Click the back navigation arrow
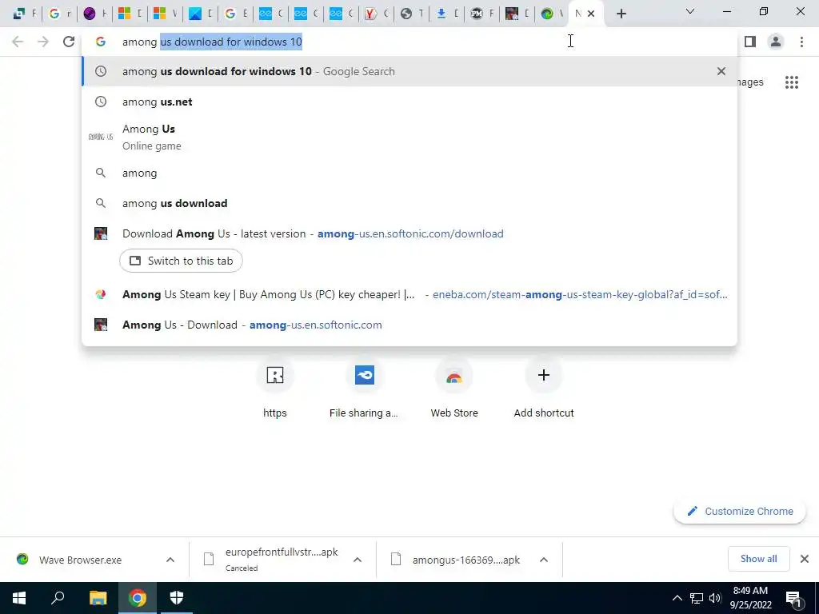This screenshot has height=614, width=819. pyautogui.click(x=18, y=42)
